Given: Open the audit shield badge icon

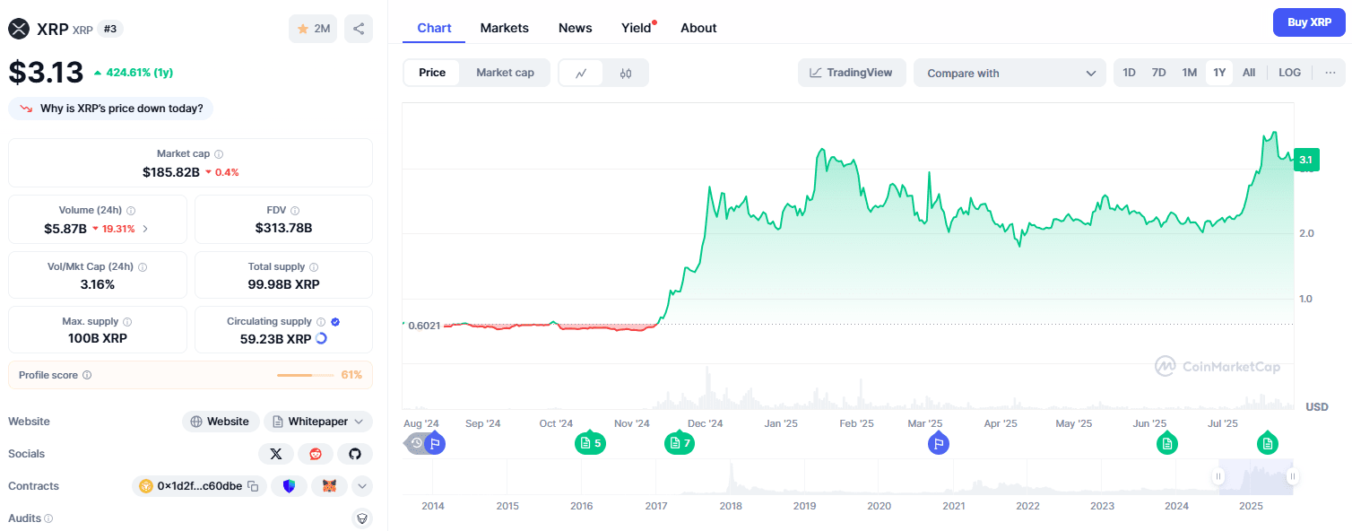Looking at the screenshot, I should pos(362,518).
